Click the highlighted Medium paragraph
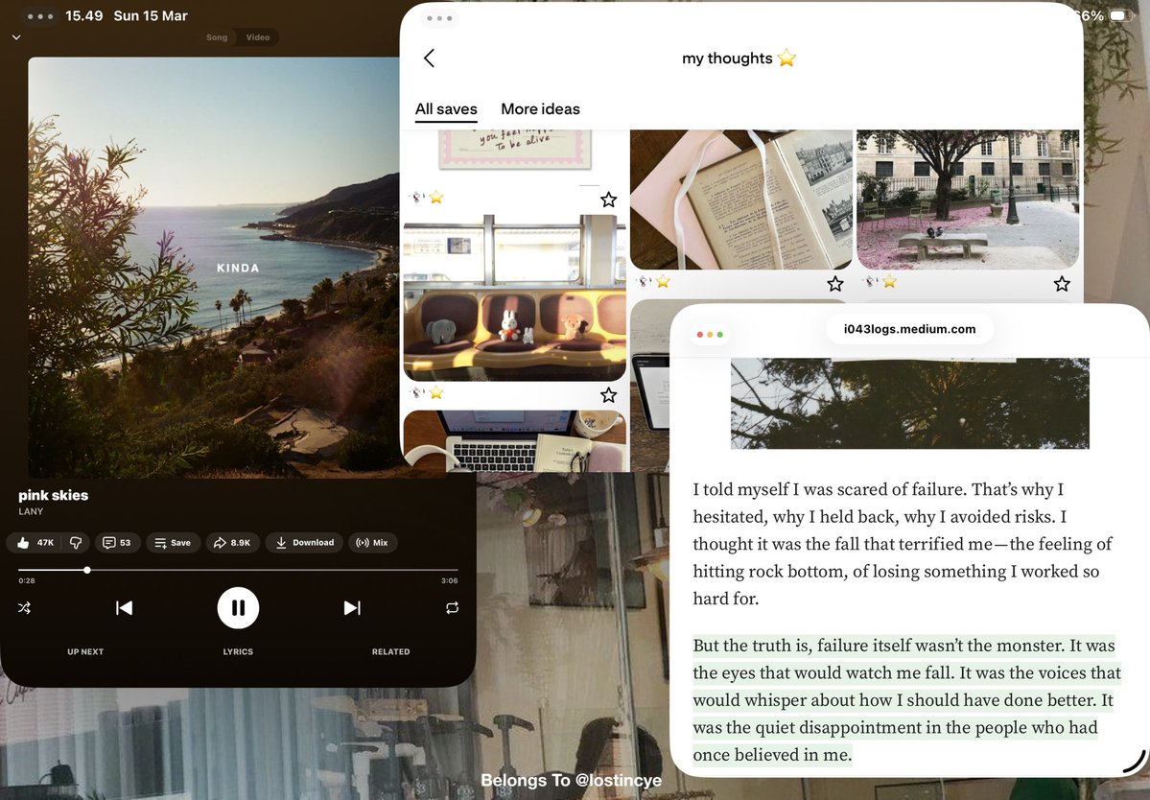 (x=906, y=700)
